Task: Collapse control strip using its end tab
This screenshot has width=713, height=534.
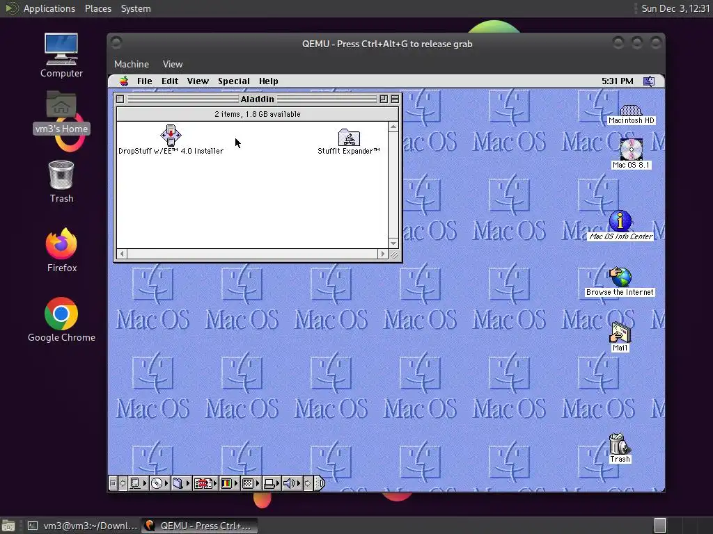Action: (320, 483)
